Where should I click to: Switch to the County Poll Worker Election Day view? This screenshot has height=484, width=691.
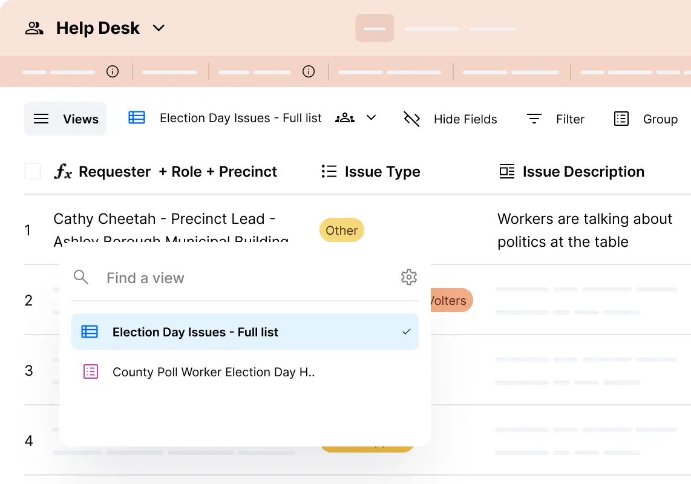[x=214, y=371]
